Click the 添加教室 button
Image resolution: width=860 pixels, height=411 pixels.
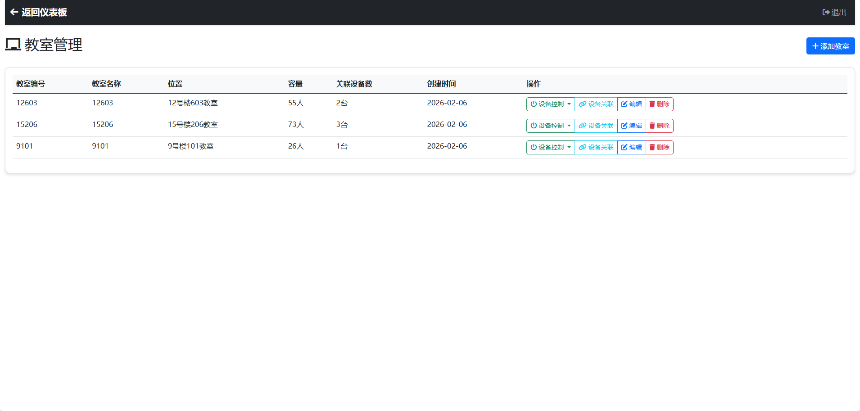pos(830,46)
